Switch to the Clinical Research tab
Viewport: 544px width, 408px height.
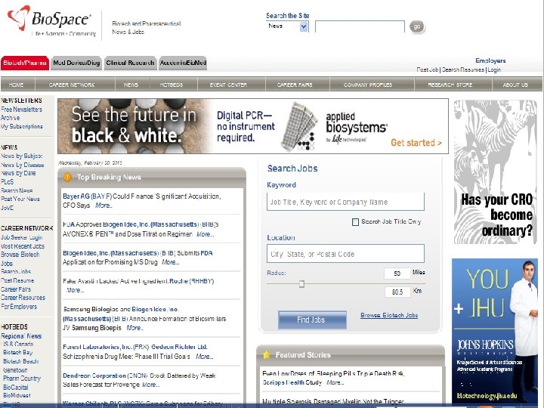point(130,63)
